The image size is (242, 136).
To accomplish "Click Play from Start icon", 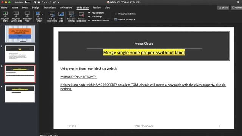I will point(5,14).
